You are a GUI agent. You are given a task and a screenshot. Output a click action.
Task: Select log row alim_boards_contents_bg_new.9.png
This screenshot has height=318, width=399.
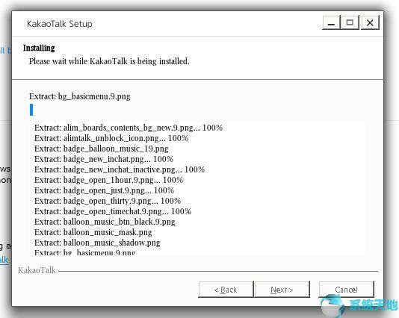tap(129, 128)
